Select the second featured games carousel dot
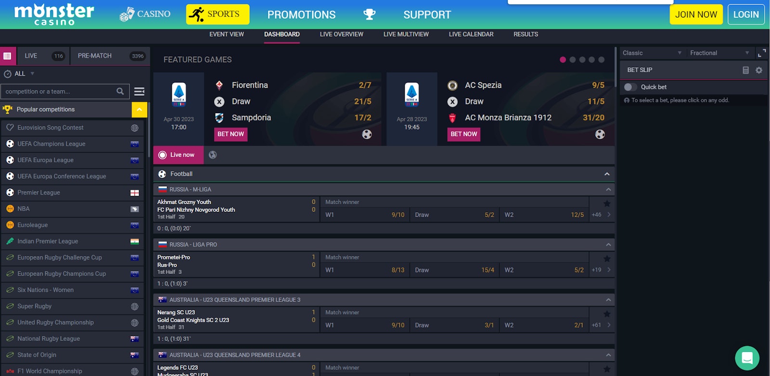The width and height of the screenshot is (770, 376). 572,60
